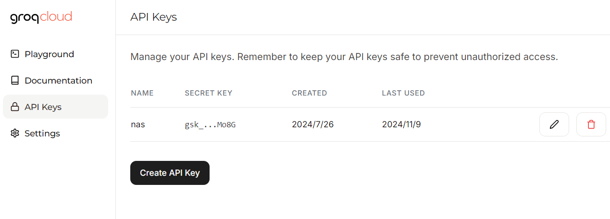Click the masked secret key gsk_...Mo8G

pos(210,125)
